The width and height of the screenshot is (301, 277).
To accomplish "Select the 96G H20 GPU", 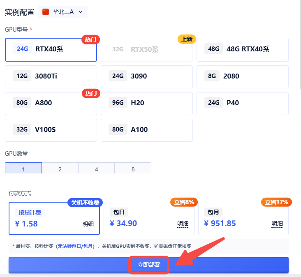I will pyautogui.click(x=146, y=103).
